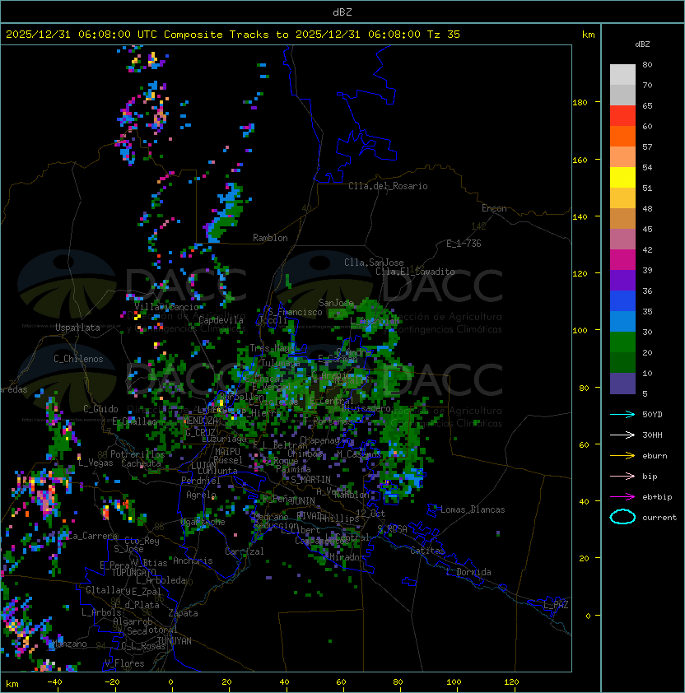Click the 'Manzano' map label
Image resolution: width=685 pixels, height=693 pixels.
(x=70, y=644)
